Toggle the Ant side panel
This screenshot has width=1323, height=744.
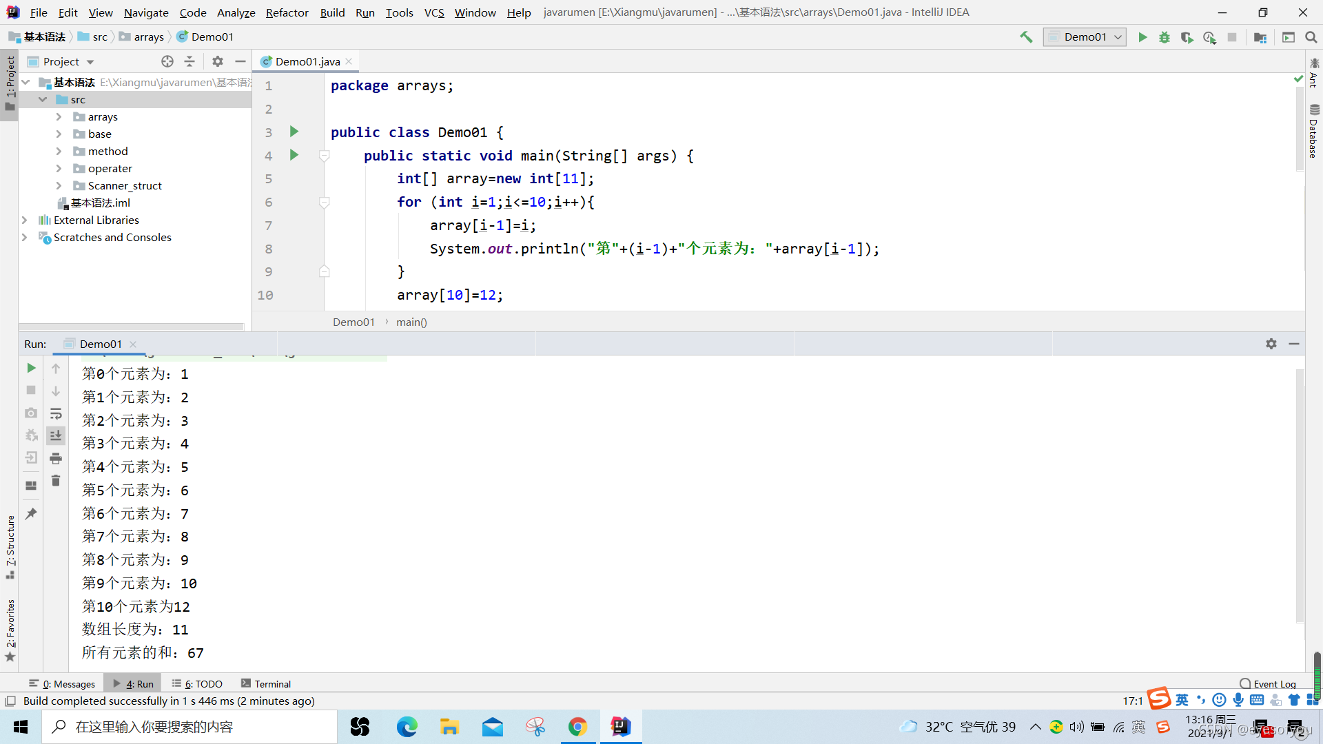[1314, 73]
